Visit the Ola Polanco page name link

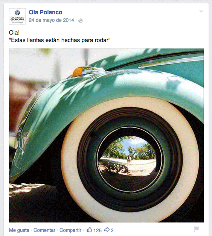46,12
